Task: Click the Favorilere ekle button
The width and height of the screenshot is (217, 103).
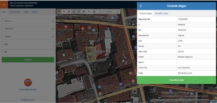Action: point(176,80)
